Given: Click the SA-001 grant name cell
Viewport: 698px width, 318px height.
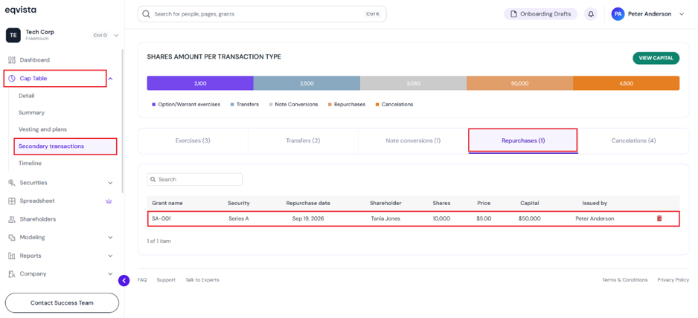Looking at the screenshot, I should point(161,218).
